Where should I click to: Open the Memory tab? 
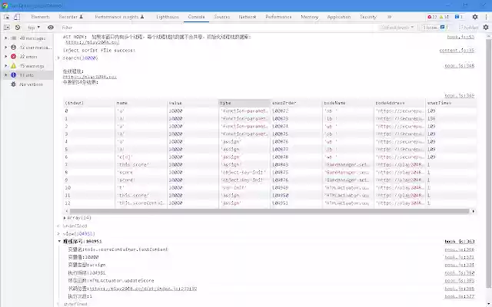tap(309, 17)
